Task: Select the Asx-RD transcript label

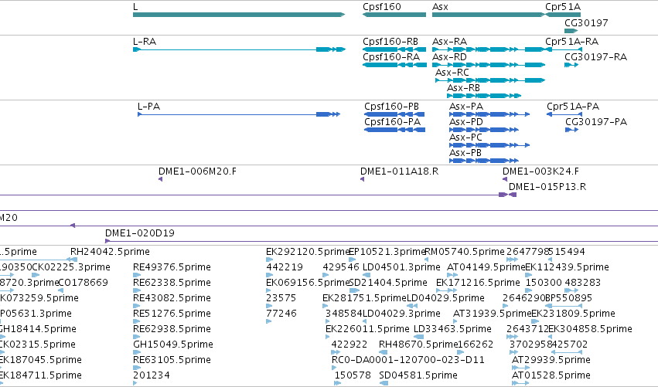Action: coord(449,57)
